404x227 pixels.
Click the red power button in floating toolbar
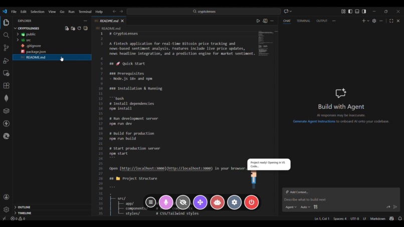(x=251, y=202)
